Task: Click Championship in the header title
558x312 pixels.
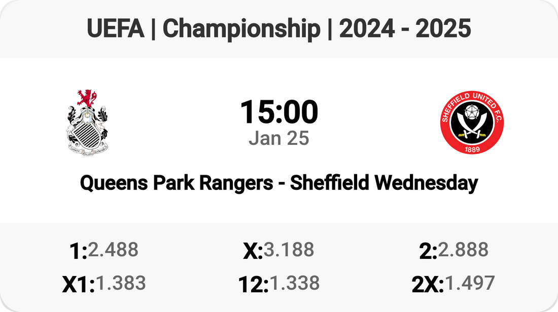Action: point(241,29)
